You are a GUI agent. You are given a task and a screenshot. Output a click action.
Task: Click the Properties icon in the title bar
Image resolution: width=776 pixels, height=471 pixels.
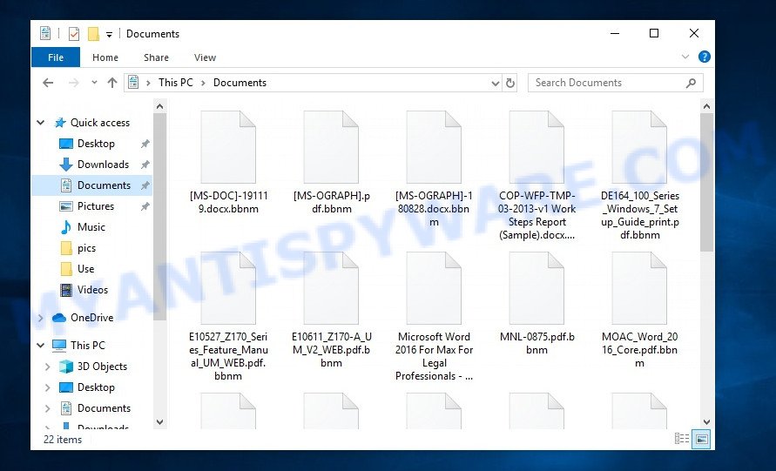pyautogui.click(x=74, y=34)
